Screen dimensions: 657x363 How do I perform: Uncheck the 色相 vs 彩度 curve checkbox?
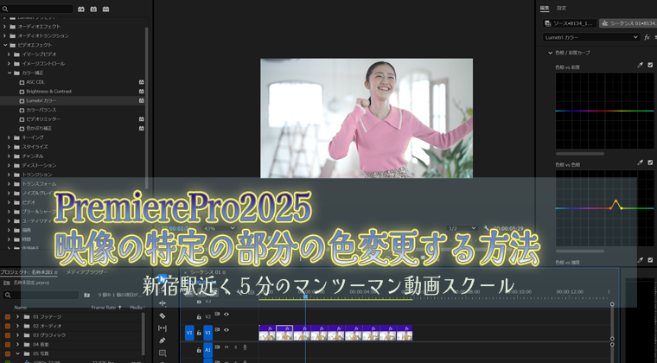coord(650,65)
